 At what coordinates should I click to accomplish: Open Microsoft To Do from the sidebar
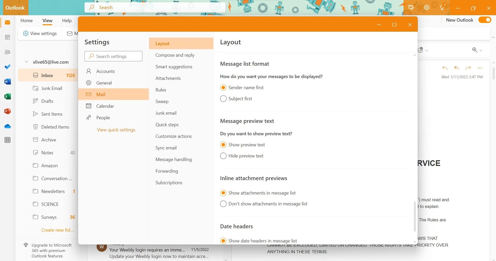click(x=7, y=67)
